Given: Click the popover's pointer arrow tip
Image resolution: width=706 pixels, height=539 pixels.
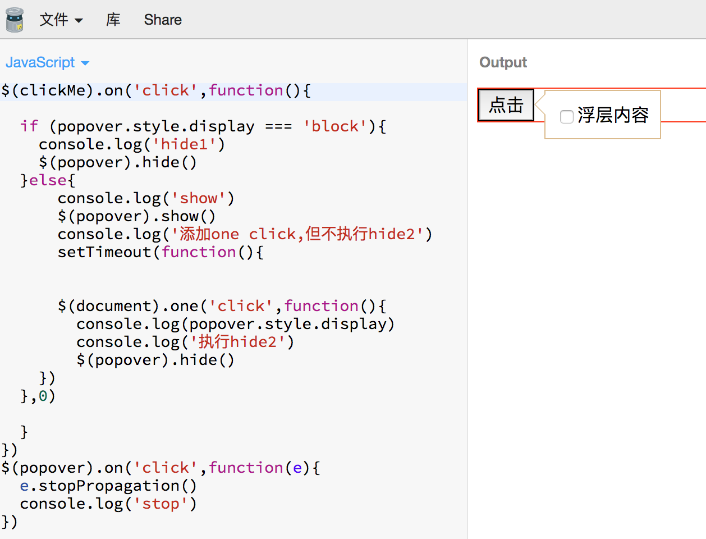Looking at the screenshot, I should tap(538, 104).
